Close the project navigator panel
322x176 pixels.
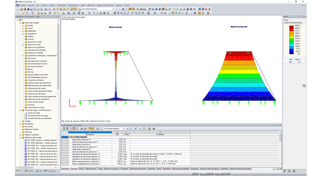58,16
